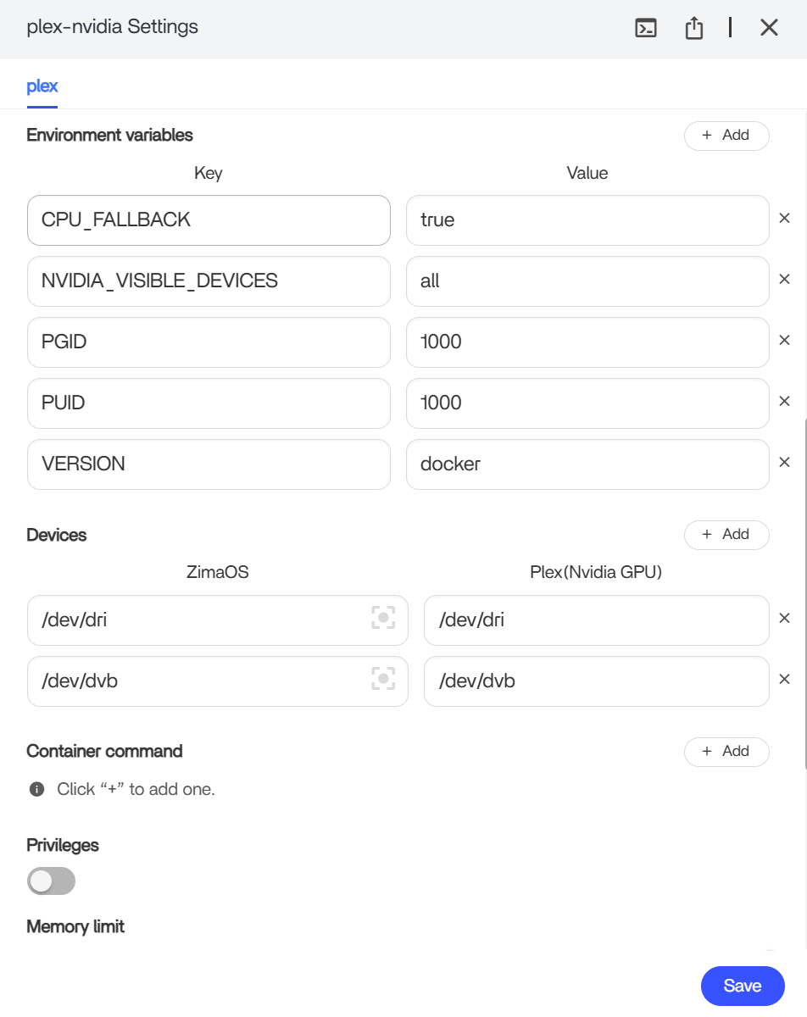Remove the /dev/dri device mapping
Screen dimensions: 807x1017
(784, 619)
